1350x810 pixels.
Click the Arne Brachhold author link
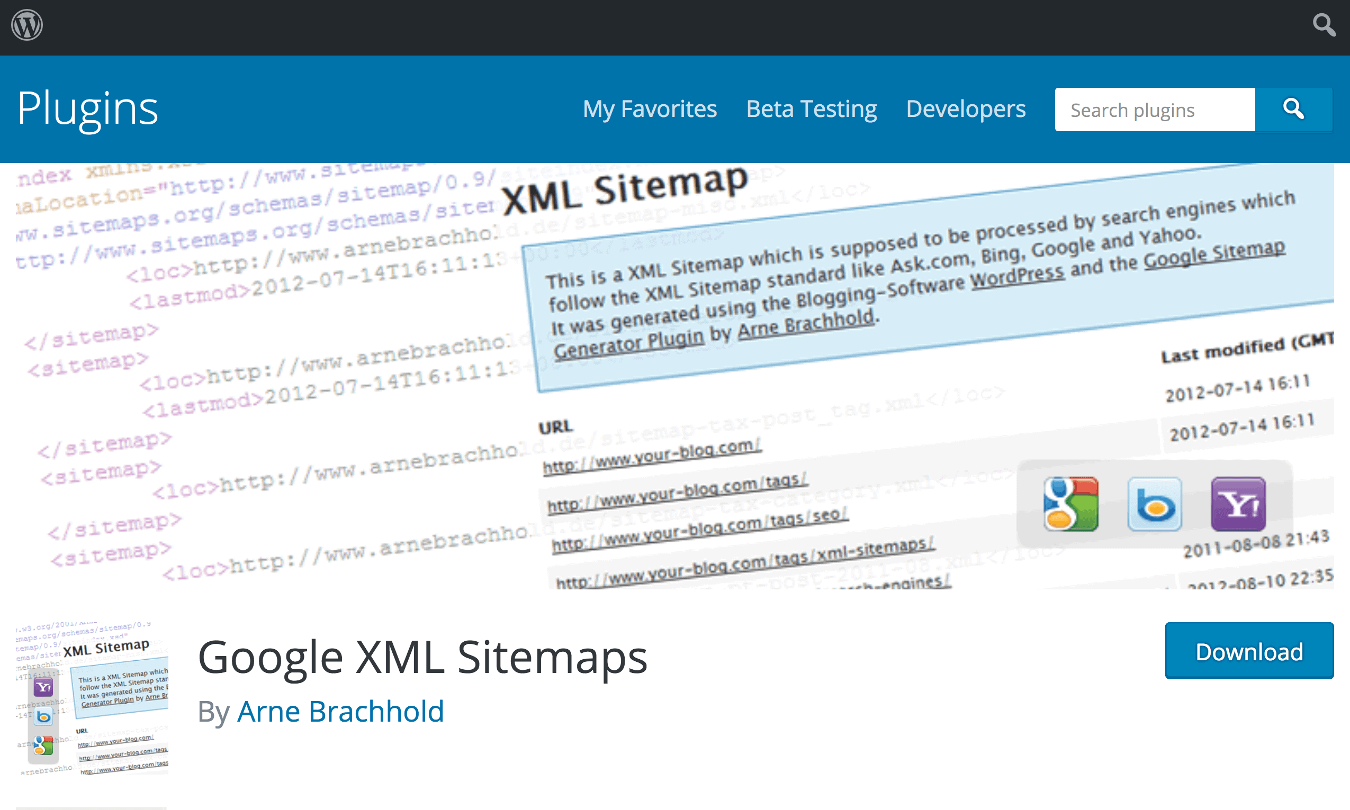[x=341, y=712]
